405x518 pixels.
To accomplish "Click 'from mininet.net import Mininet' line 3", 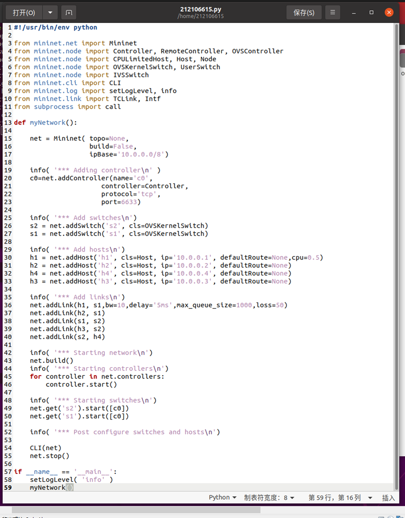I will [x=75, y=43].
